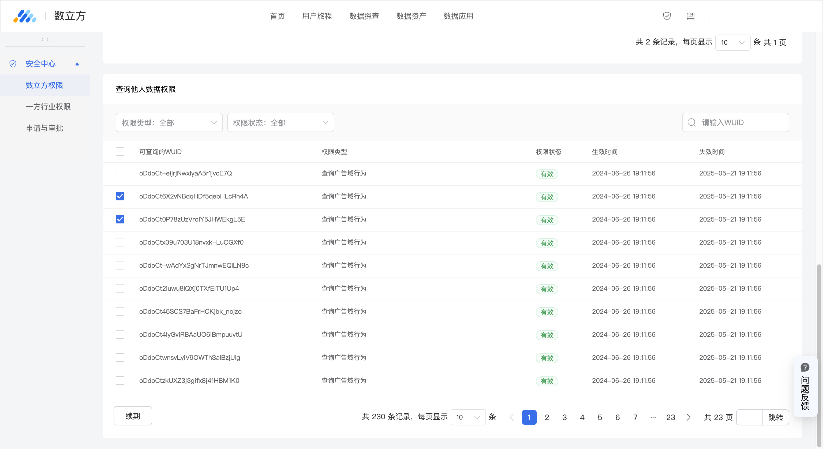Click the search magnifier icon in WUID field
The image size is (823, 449).
pyautogui.click(x=691, y=122)
